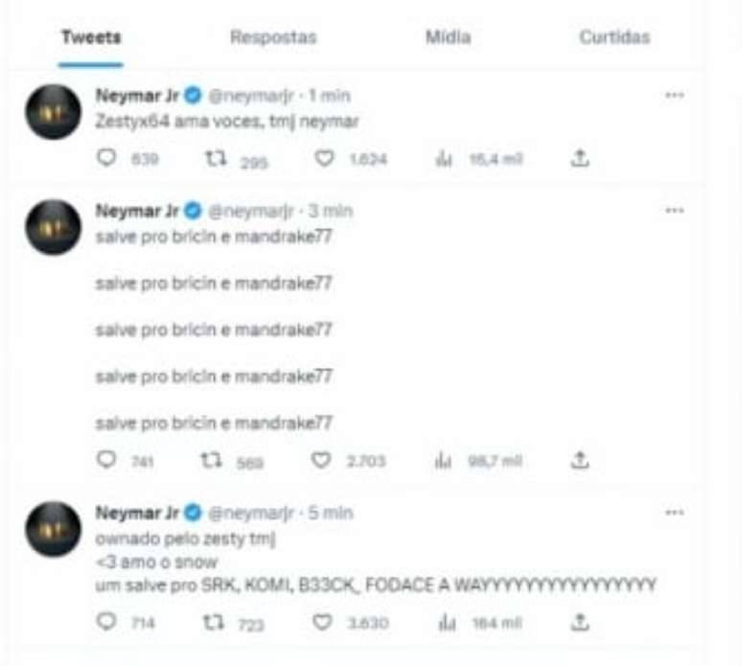Viewport: 742px width, 666px height.
Task: Switch to the Curtidas tab
Action: 614,37
